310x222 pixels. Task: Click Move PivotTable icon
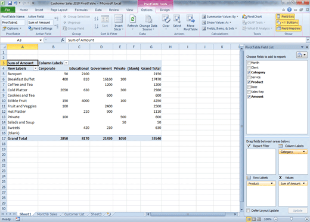click(190, 19)
